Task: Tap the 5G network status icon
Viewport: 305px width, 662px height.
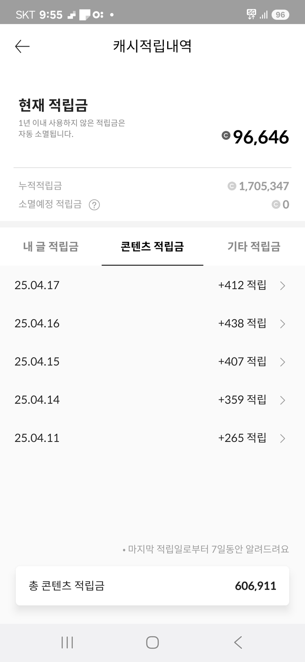Action: click(x=251, y=14)
